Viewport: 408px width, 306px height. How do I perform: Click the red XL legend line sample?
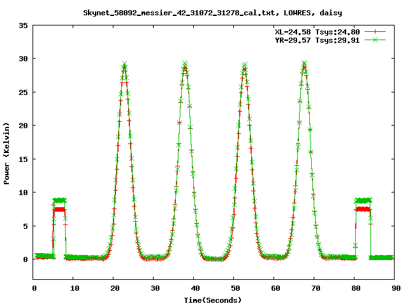point(375,32)
